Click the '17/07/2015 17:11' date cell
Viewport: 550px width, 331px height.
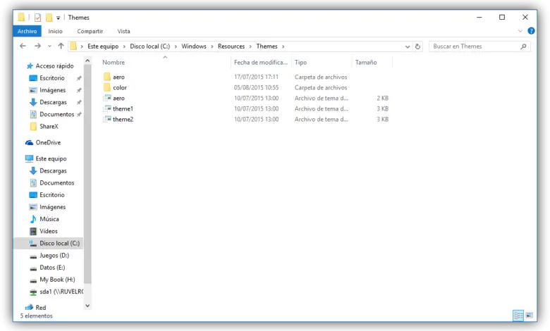[256, 77]
